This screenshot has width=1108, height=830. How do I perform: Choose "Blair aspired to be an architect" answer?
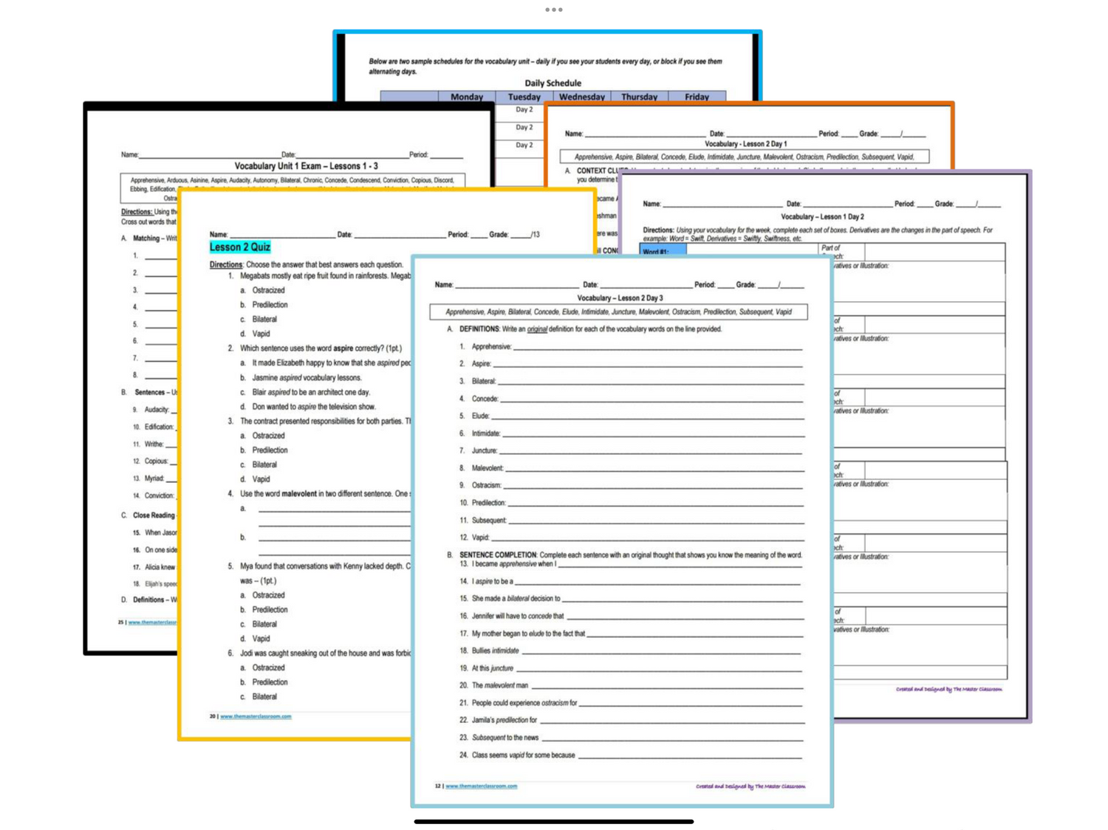(x=310, y=392)
